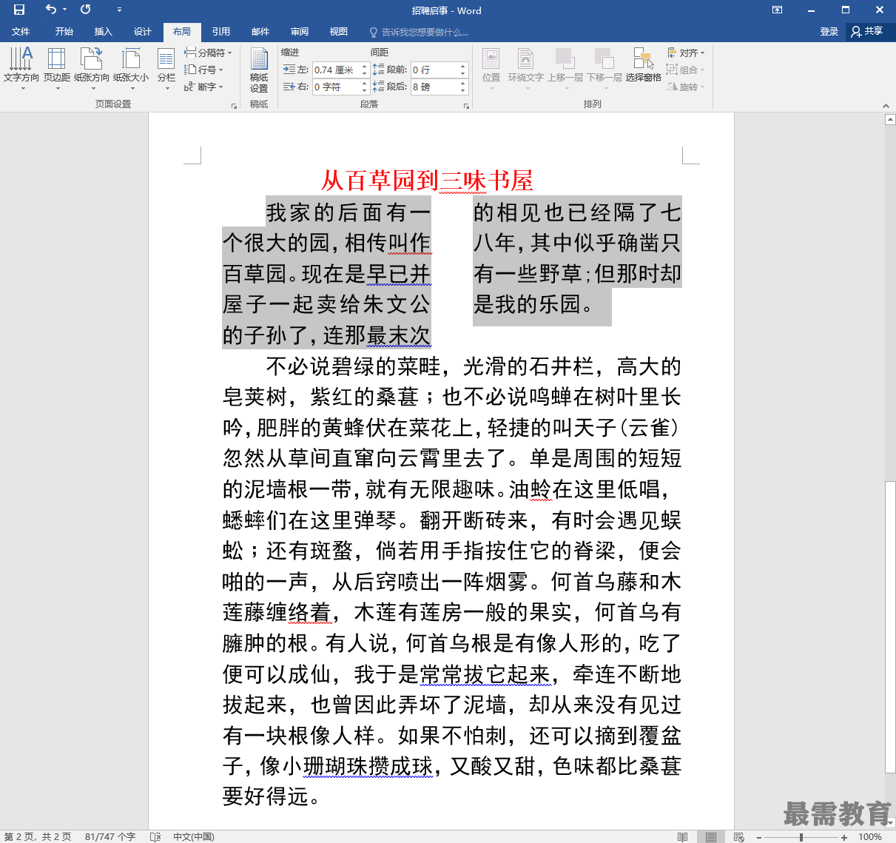896x843 pixels.
Task: Click the 登录 sign-in link
Action: [829, 32]
